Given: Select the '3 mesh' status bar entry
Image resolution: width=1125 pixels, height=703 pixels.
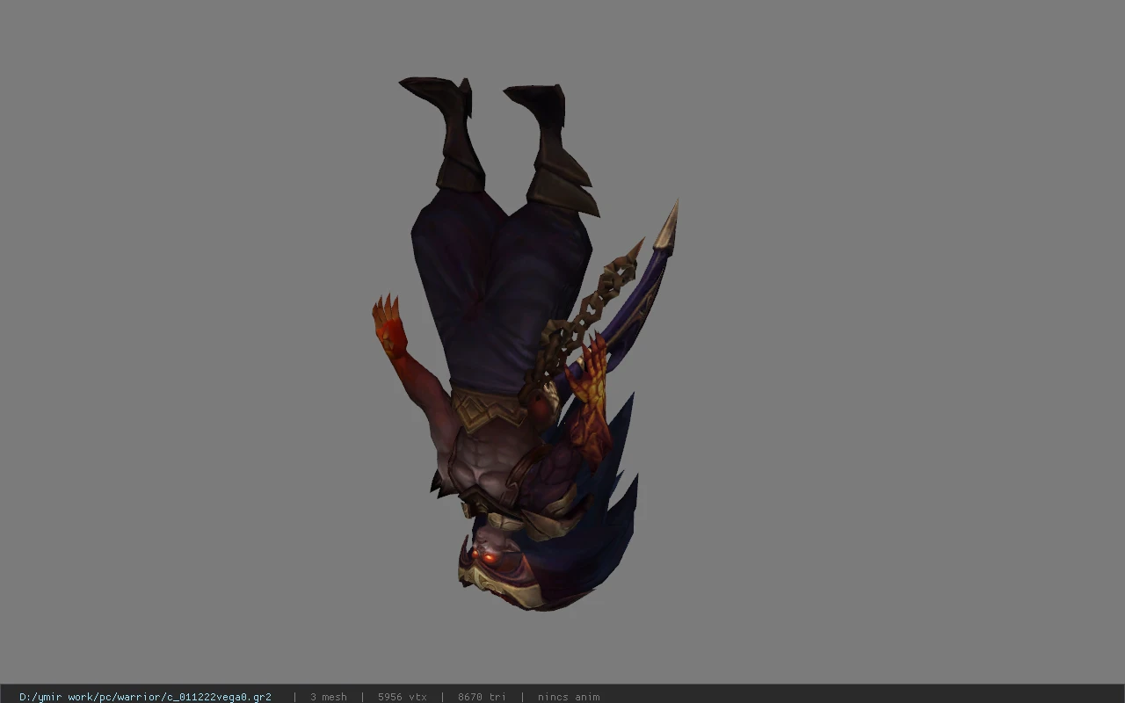Looking at the screenshot, I should [328, 697].
